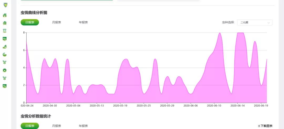Select the bottom-most monitor chart sidebar icon

tap(5, 86)
